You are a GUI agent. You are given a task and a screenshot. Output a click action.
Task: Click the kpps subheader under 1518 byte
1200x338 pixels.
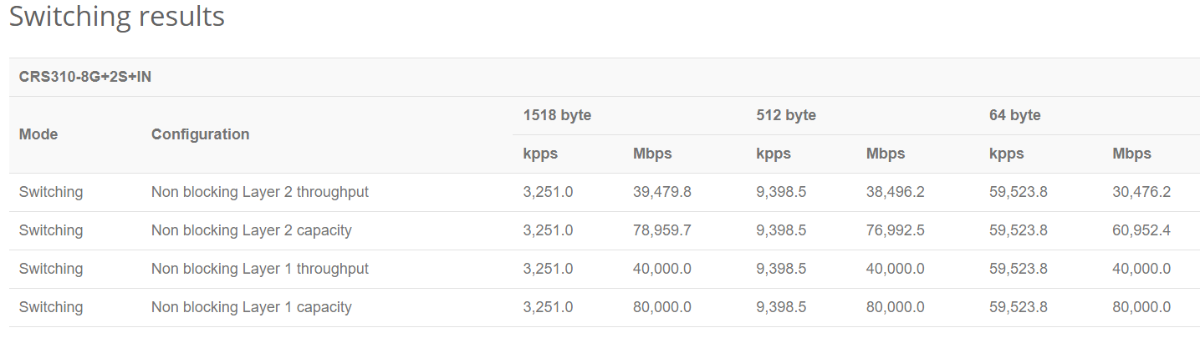click(x=540, y=154)
